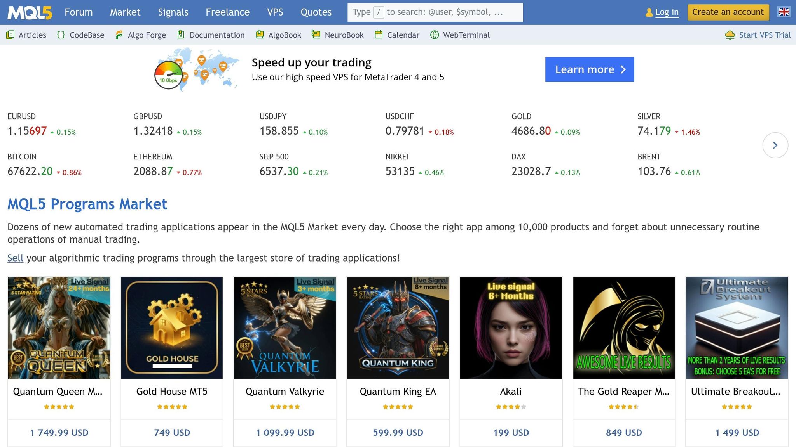The height and width of the screenshot is (447, 796).
Task: Click the Algo Forge icon
Action: coord(119,35)
